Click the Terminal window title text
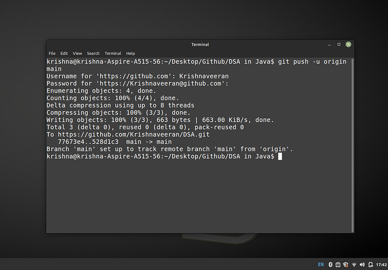 point(200,44)
